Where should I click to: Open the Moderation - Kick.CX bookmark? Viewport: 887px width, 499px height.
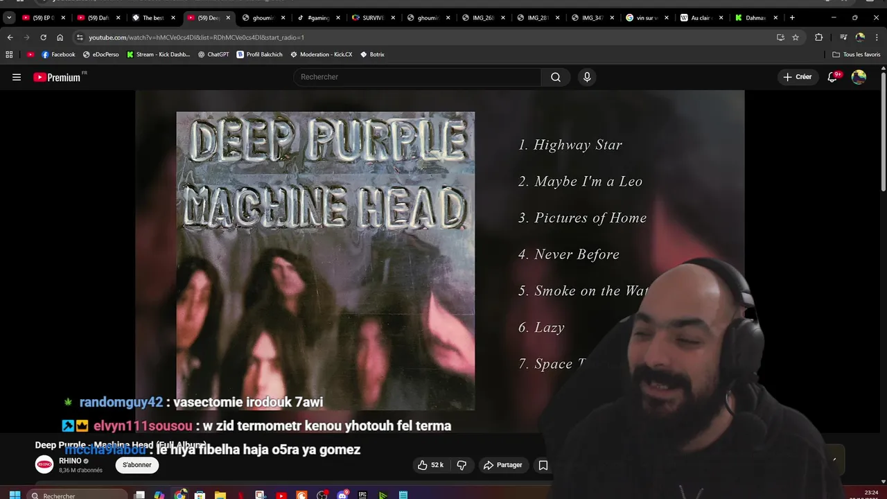321,54
